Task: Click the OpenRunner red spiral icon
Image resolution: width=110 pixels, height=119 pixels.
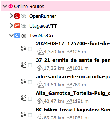Action: pos(17,16)
